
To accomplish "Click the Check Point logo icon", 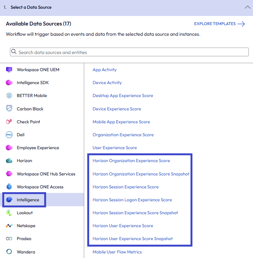I will click(9, 122).
